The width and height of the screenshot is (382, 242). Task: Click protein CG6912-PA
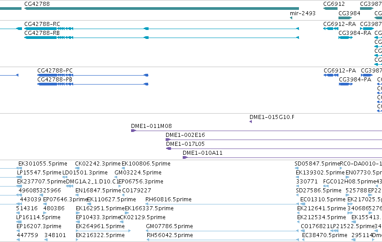pos(331,75)
